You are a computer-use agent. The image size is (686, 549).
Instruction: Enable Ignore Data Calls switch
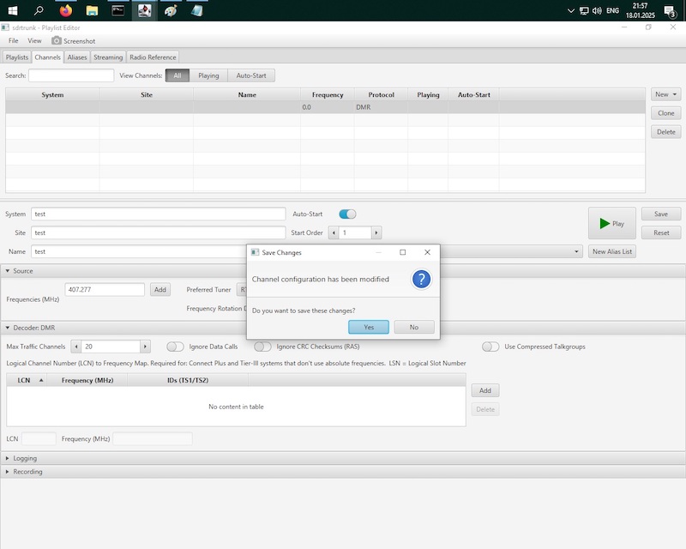click(x=175, y=347)
